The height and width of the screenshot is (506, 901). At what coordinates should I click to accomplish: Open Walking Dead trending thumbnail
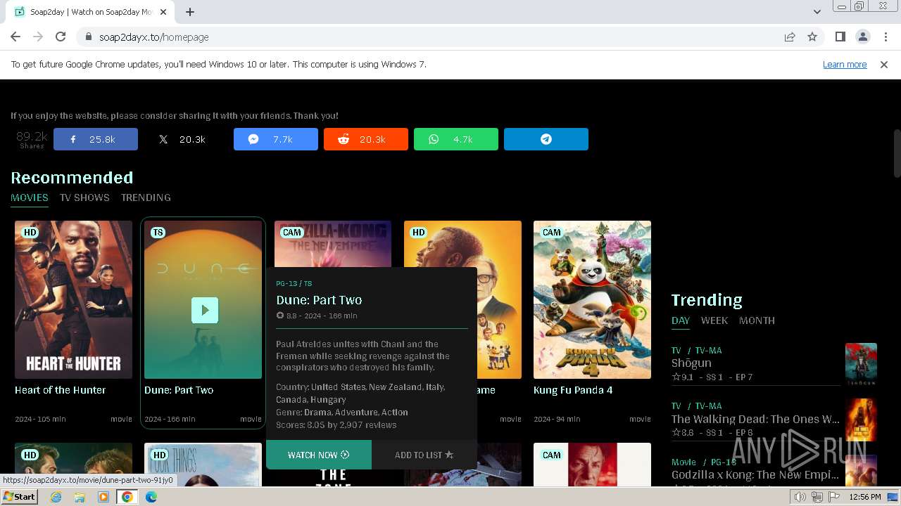pyautogui.click(x=861, y=420)
